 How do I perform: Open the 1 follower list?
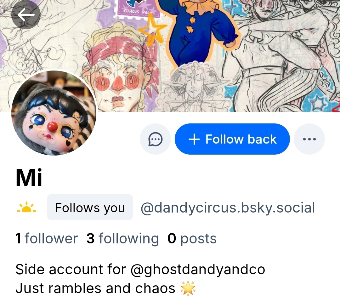[47, 239]
